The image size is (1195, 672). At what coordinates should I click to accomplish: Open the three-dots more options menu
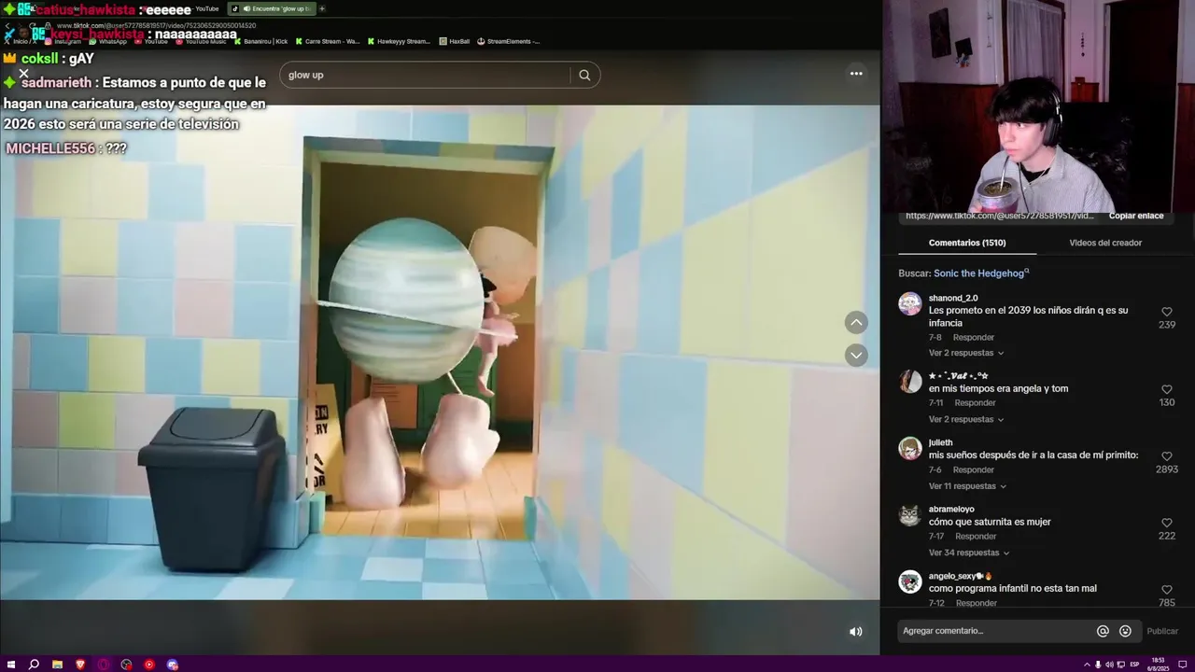coord(856,74)
